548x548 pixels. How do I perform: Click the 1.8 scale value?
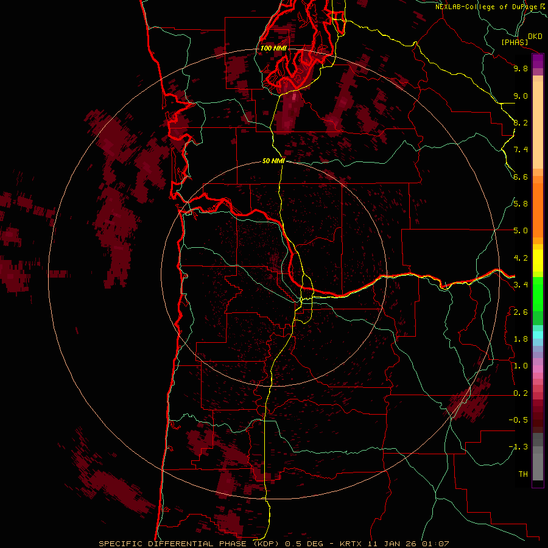tap(521, 339)
